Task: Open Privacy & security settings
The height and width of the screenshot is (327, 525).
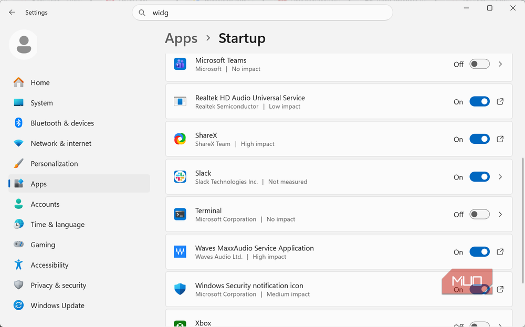Action: (79, 285)
